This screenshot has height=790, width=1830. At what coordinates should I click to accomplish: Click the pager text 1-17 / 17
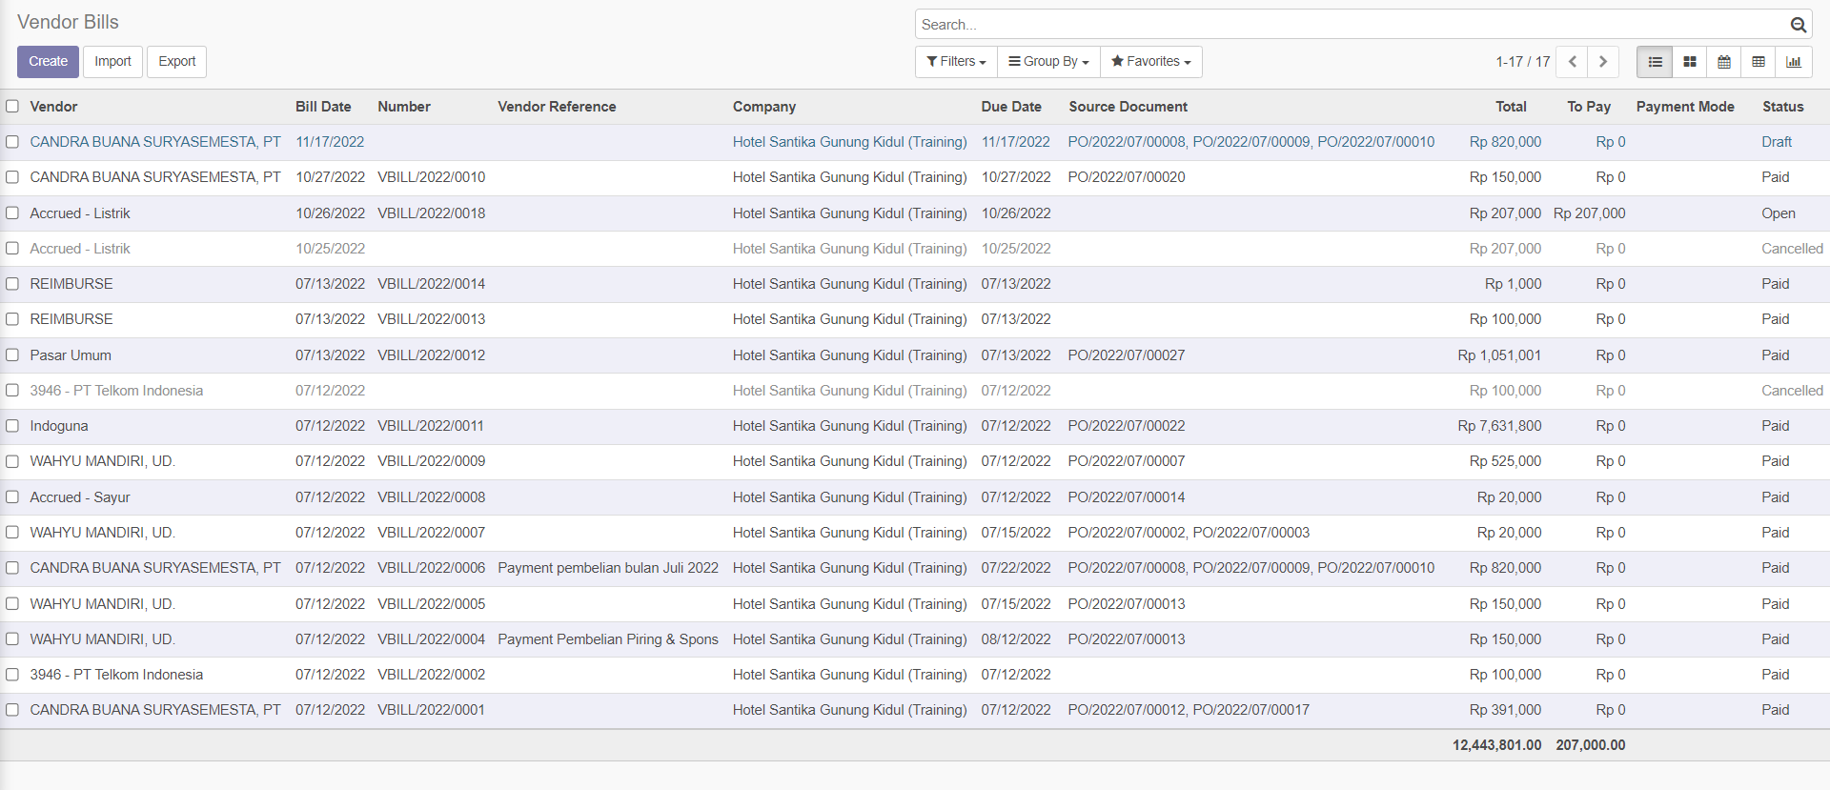(1522, 62)
